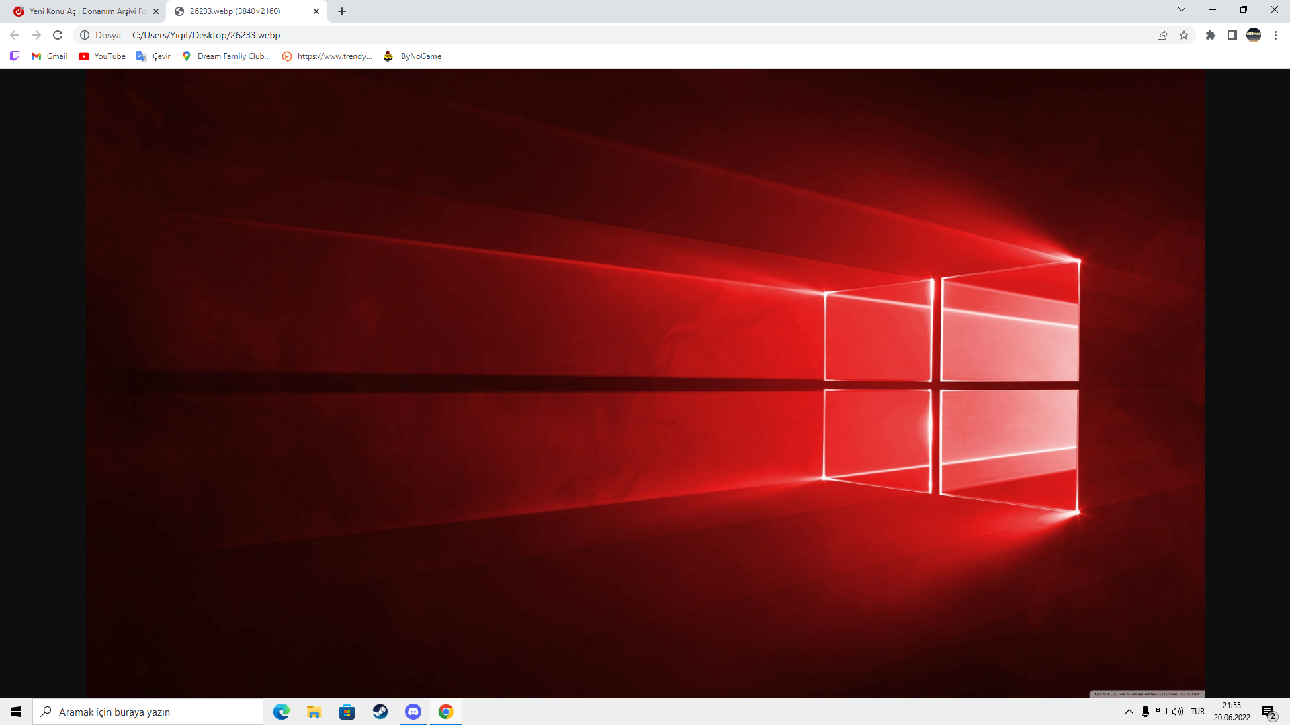This screenshot has height=725, width=1290.
Task: Change the TUR input language
Action: tap(1198, 712)
